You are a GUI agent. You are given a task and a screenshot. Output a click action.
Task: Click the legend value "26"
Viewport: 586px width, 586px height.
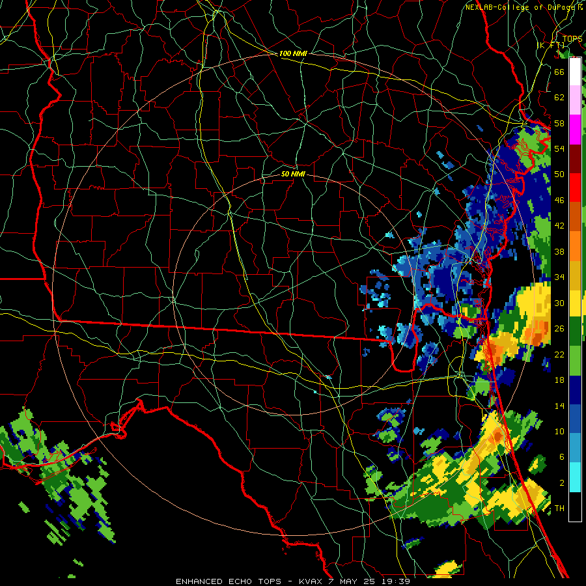click(559, 329)
